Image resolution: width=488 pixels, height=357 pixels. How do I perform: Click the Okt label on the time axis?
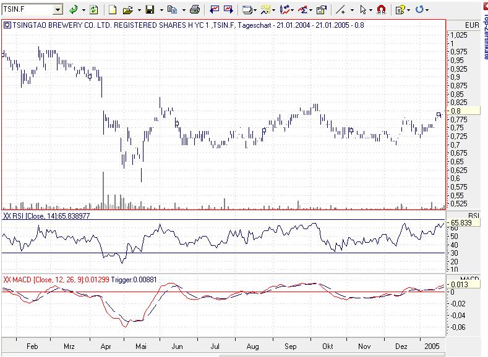328,346
